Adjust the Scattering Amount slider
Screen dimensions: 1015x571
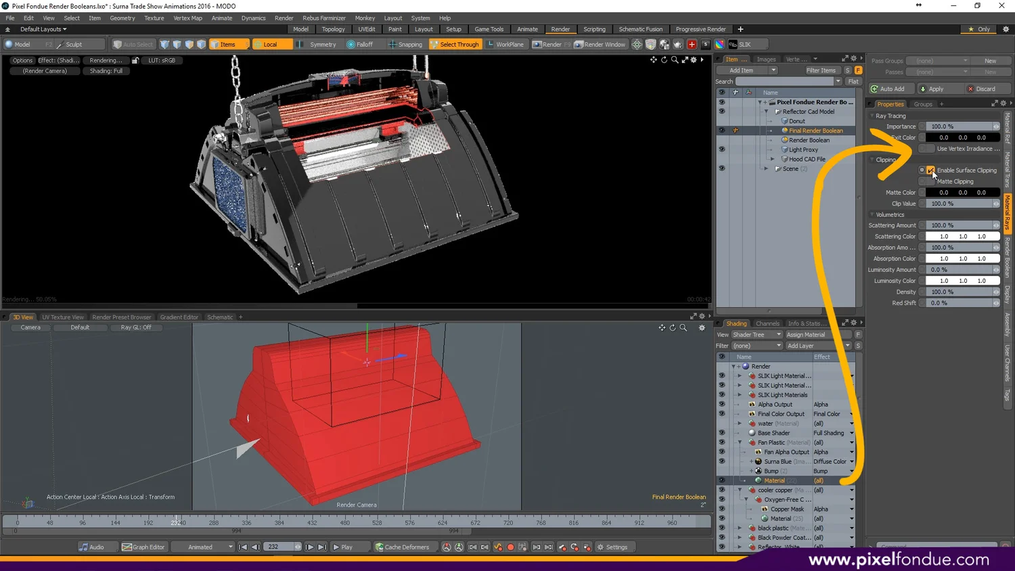pyautogui.click(x=961, y=225)
